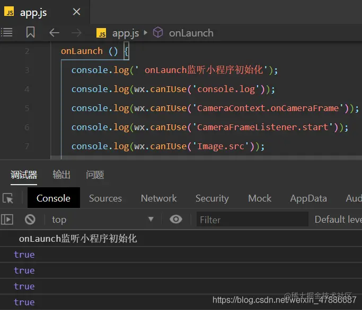362x310 pixels.
Task: Clear the console with the ban icon
Action: click(x=30, y=220)
